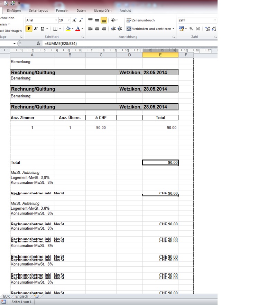The image size is (258, 305).
Task: Click the Total cell showing 90.00 in bold
Action: 160,162
